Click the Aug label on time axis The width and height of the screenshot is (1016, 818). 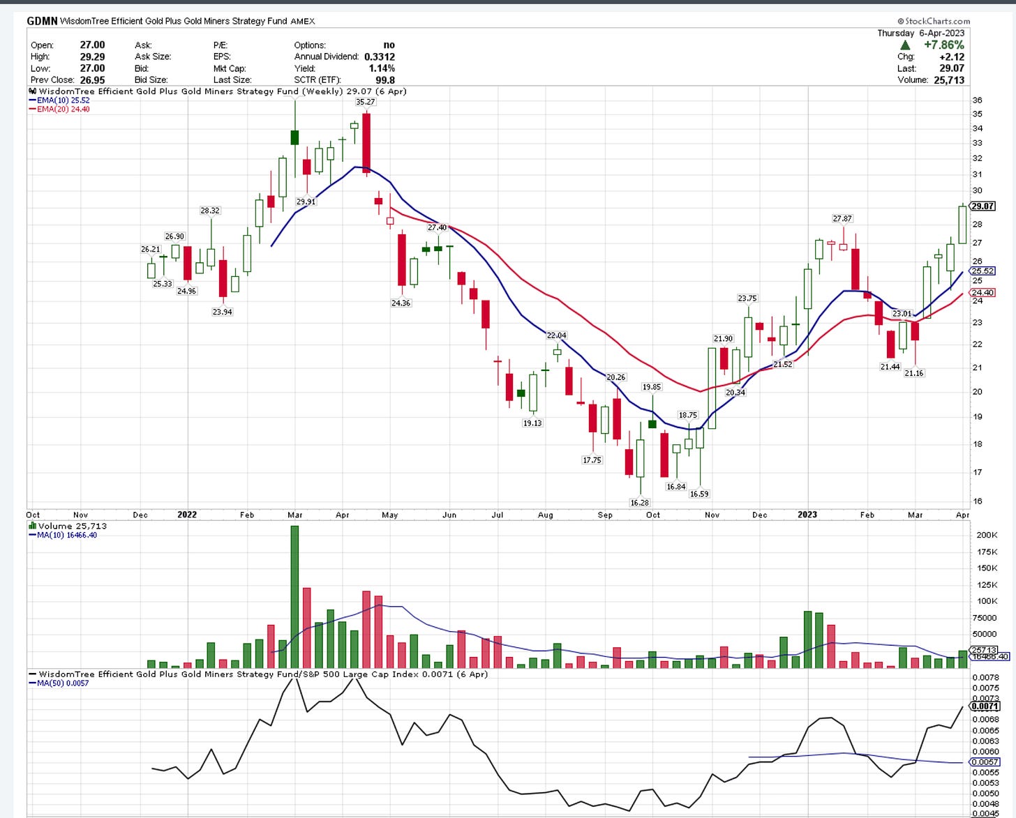(545, 515)
